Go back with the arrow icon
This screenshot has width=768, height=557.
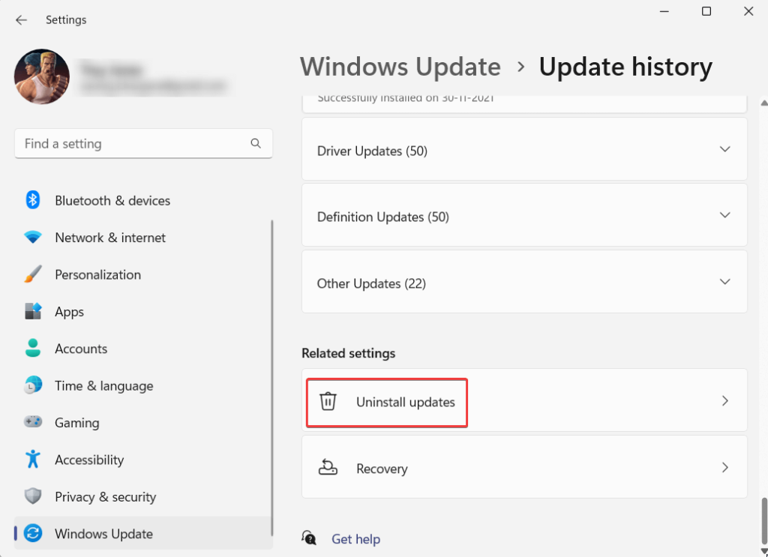coord(21,20)
